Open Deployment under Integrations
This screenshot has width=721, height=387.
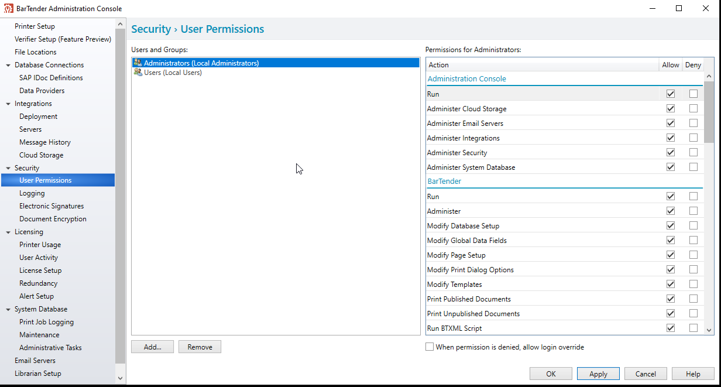click(38, 117)
